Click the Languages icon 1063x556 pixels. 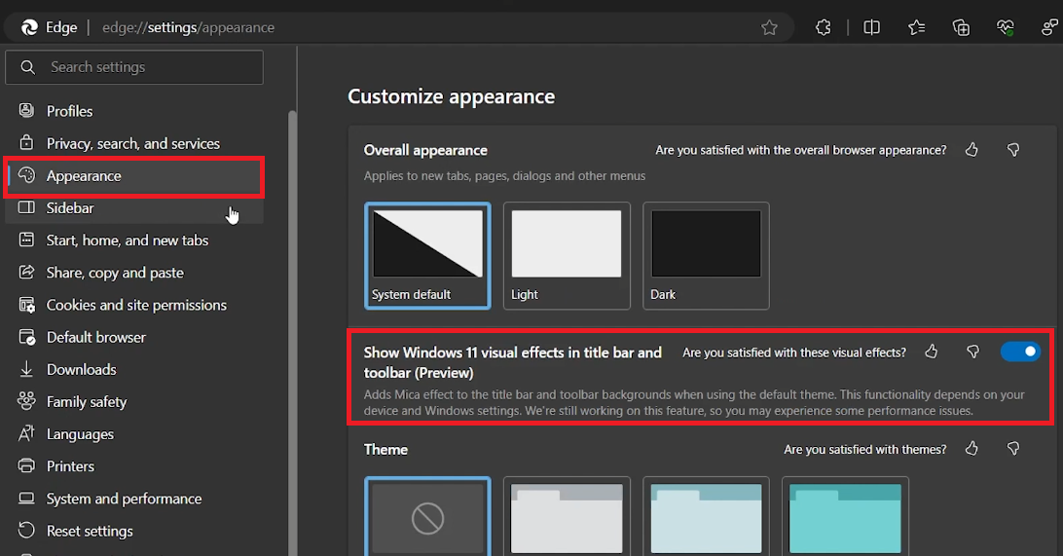click(x=26, y=433)
